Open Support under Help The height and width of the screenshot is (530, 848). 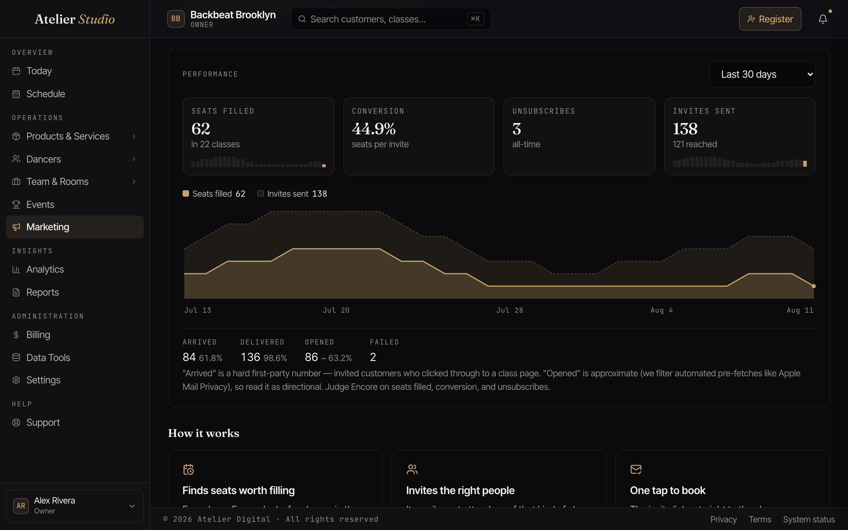point(74,423)
